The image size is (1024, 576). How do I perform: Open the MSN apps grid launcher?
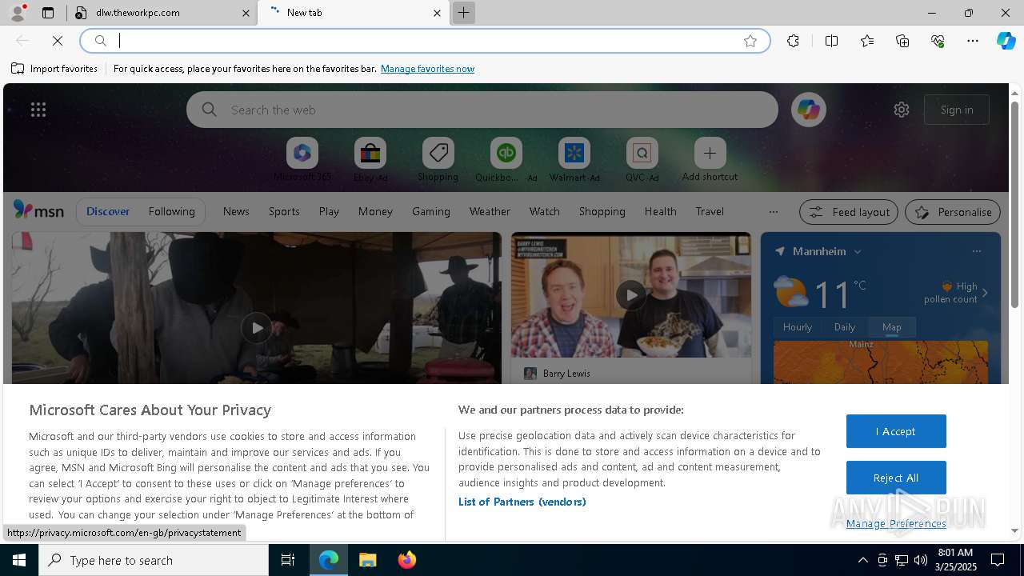pyautogui.click(x=38, y=110)
